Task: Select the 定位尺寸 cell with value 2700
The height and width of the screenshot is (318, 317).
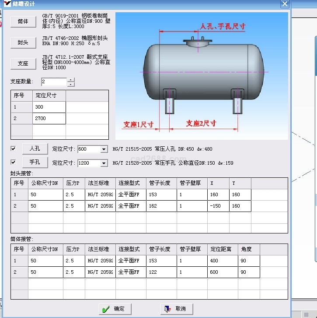Action: [x=49, y=118]
